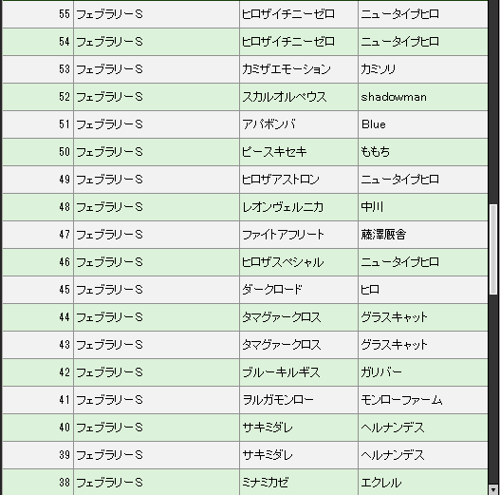Click owner Blue in row 51
500x495 pixels.
tap(374, 124)
